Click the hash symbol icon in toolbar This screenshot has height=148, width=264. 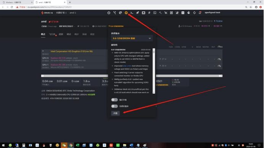pos(149,13)
